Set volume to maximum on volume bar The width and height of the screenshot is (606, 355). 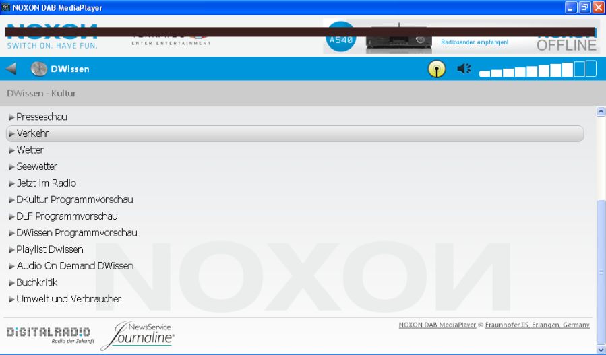[590, 69]
